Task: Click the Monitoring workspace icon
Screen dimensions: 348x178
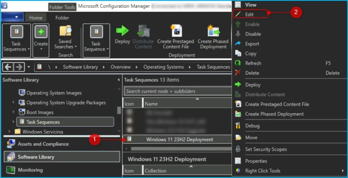Action: pyautogui.click(x=11, y=170)
